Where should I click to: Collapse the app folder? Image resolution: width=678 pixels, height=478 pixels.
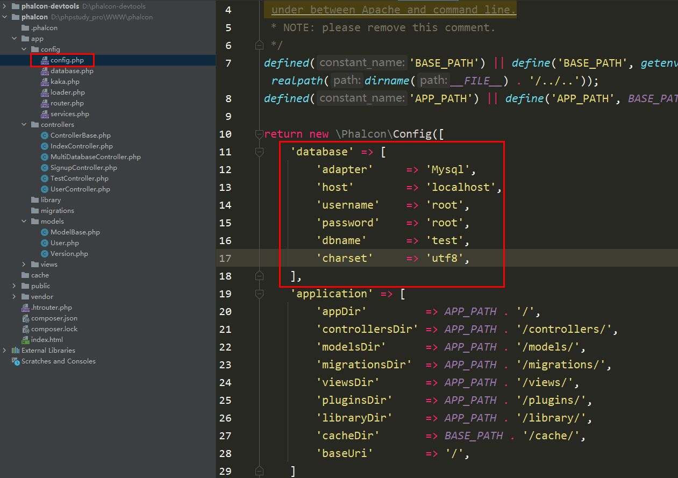click(15, 39)
